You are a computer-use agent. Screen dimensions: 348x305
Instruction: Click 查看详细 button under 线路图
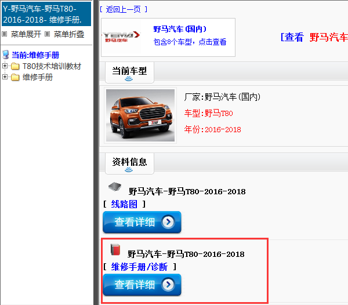click(x=142, y=222)
